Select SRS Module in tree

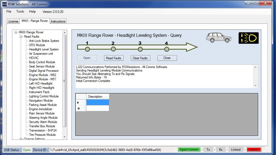(x=37, y=45)
